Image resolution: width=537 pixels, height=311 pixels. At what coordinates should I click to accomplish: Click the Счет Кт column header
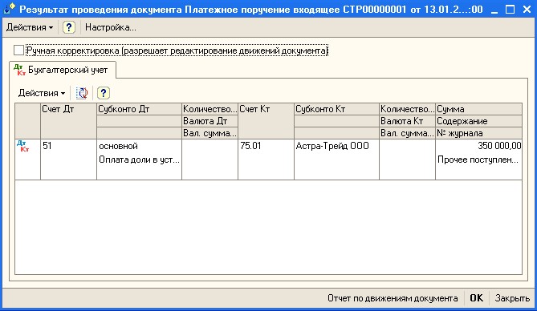[x=266, y=121]
